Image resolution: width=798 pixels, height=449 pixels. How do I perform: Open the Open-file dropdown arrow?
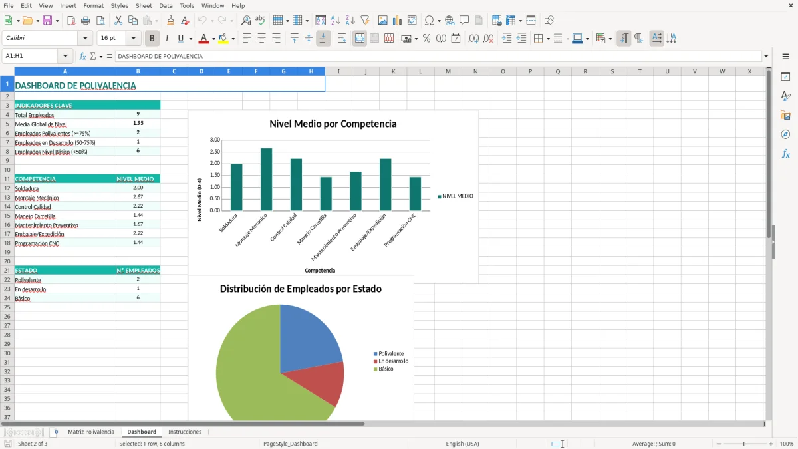(37, 21)
